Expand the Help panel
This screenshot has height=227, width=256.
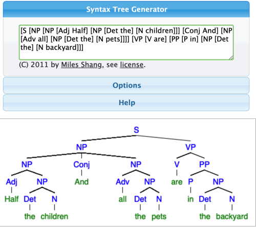(126, 102)
